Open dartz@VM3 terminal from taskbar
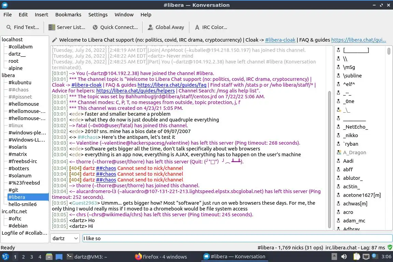The height and width of the screenshot is (262, 393). (87, 257)
